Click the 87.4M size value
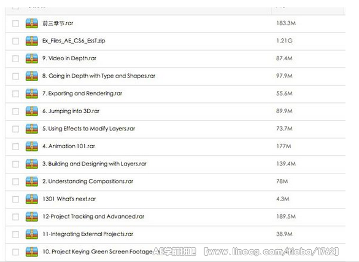This screenshot has width=359, height=262. 284,58
